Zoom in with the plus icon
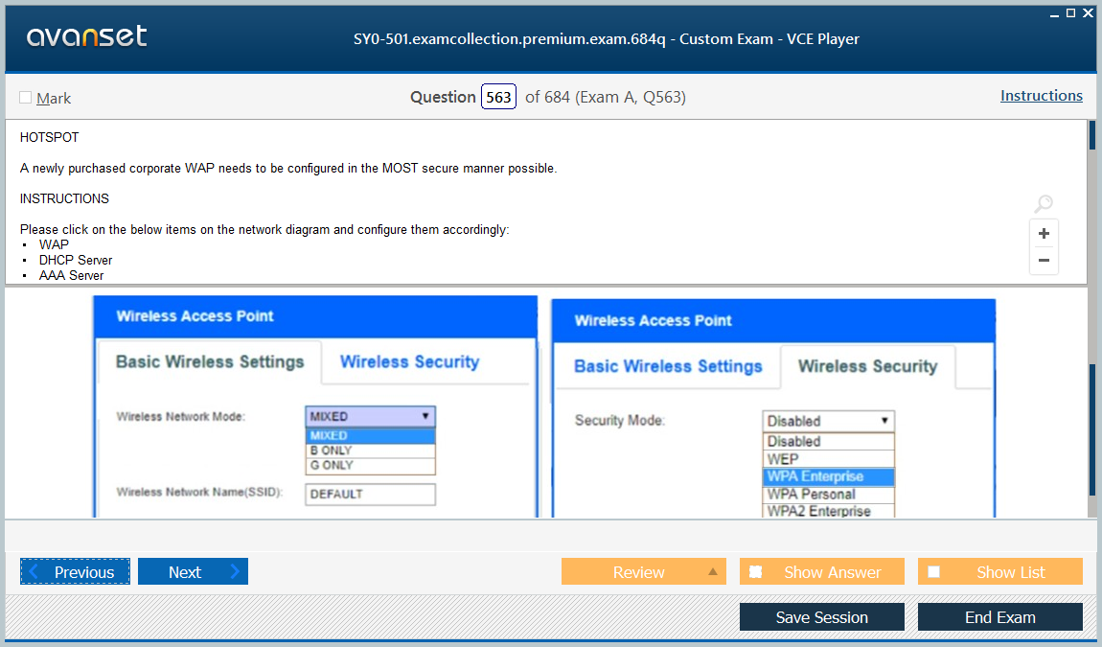This screenshot has height=647, width=1102. [x=1044, y=234]
